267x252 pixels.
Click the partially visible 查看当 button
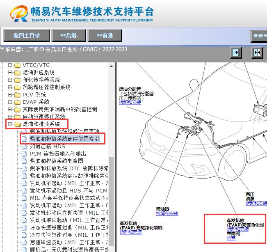tap(258, 36)
